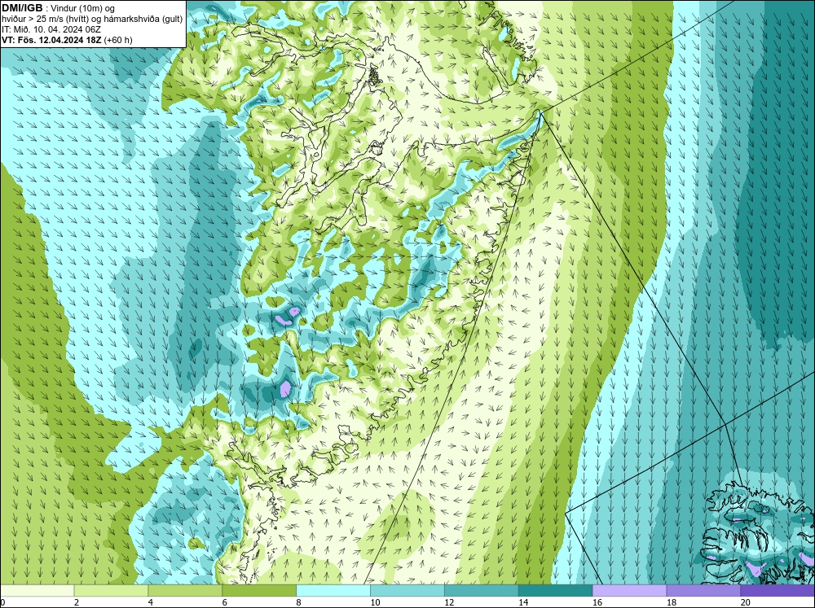Click the legend scale label '20'

746,602
